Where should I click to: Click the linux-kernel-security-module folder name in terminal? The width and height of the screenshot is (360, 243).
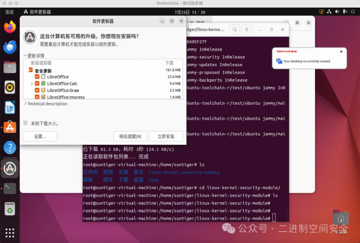click(184, 172)
